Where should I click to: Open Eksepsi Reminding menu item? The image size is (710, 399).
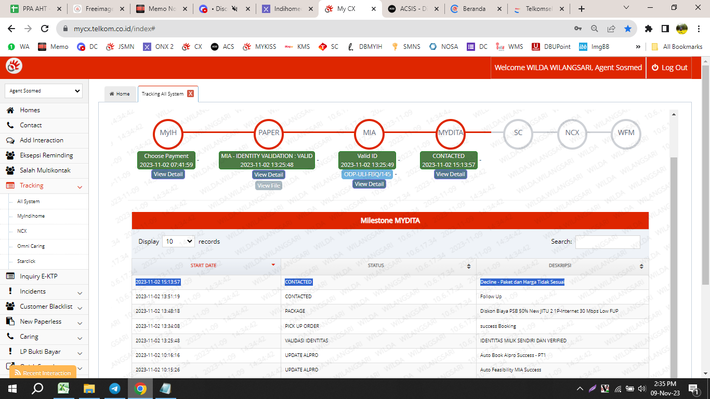(46, 155)
